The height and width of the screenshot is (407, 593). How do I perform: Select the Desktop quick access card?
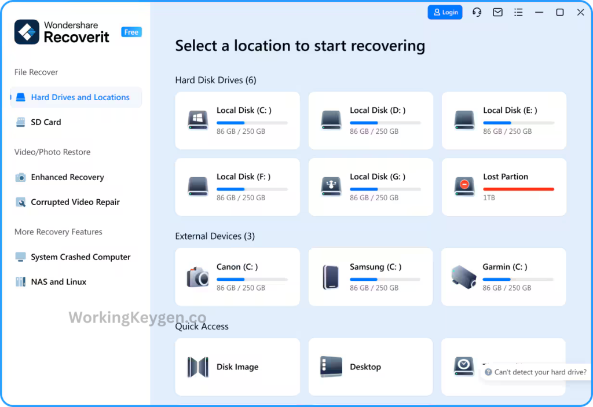[371, 366]
